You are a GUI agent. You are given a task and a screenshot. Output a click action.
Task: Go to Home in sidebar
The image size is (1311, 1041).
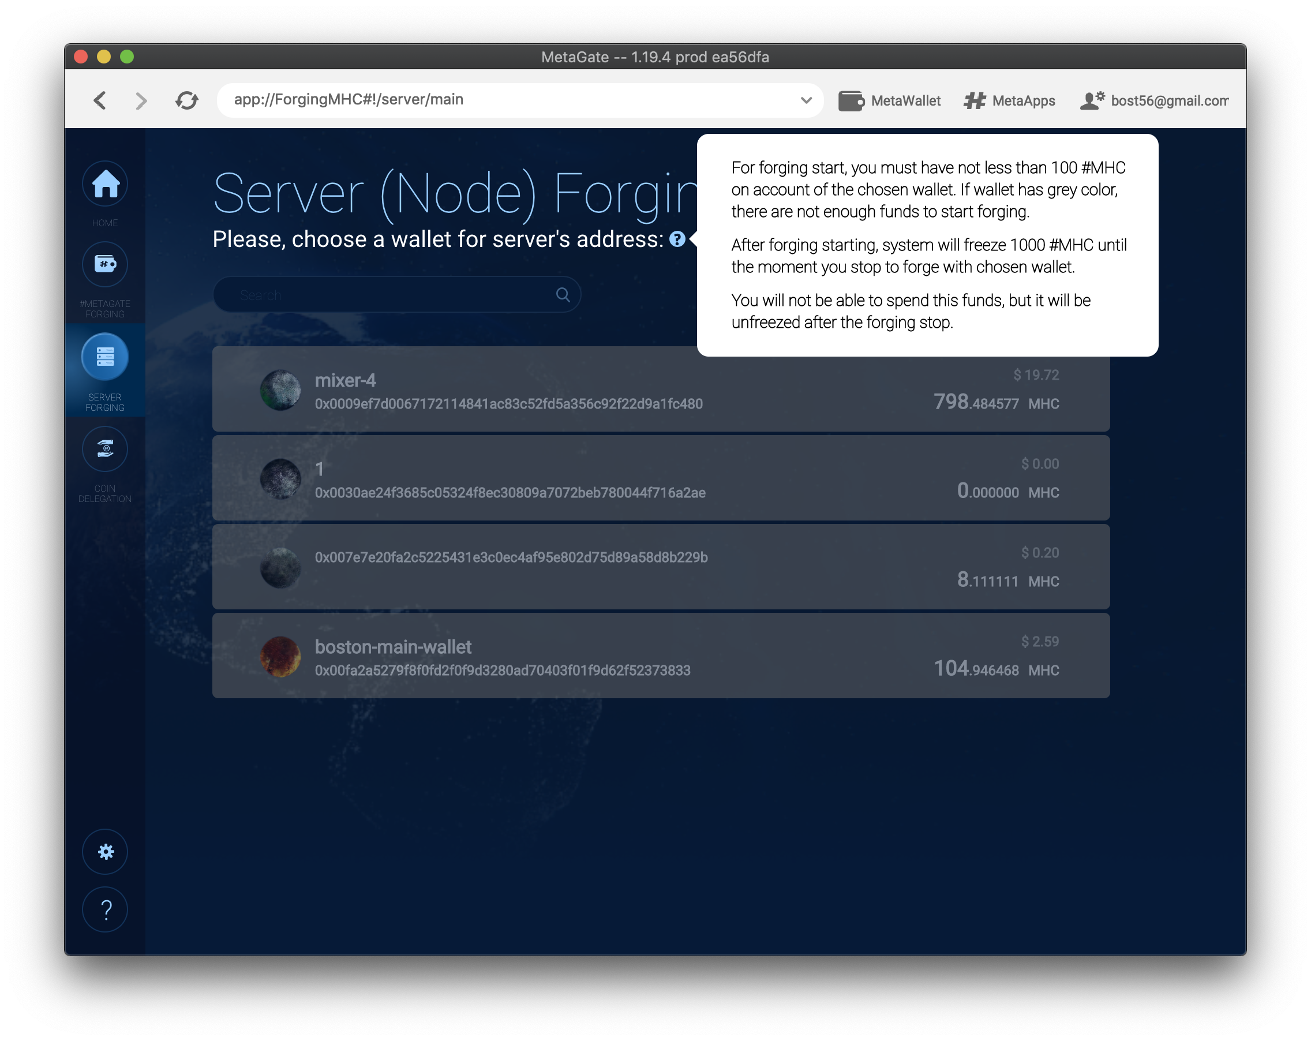pyautogui.click(x=105, y=184)
